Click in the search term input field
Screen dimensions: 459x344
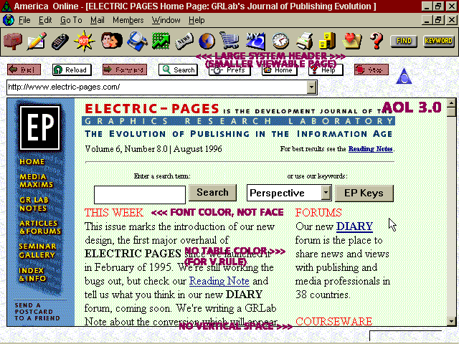coord(139,193)
